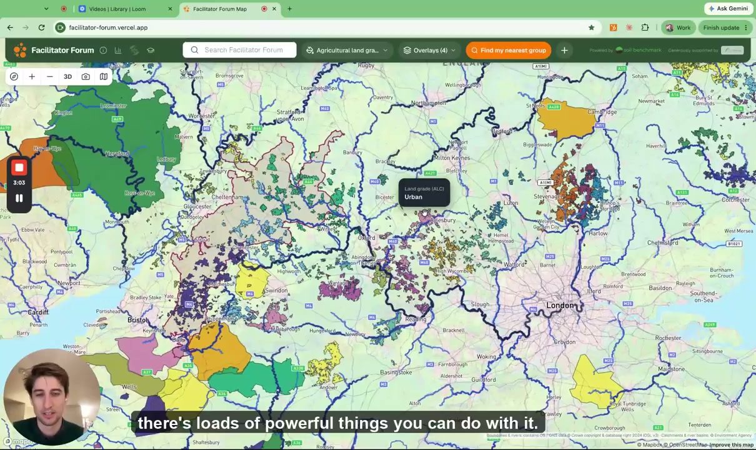Click the supporter logo badge
The width and height of the screenshot is (756, 450).
coord(732,50)
